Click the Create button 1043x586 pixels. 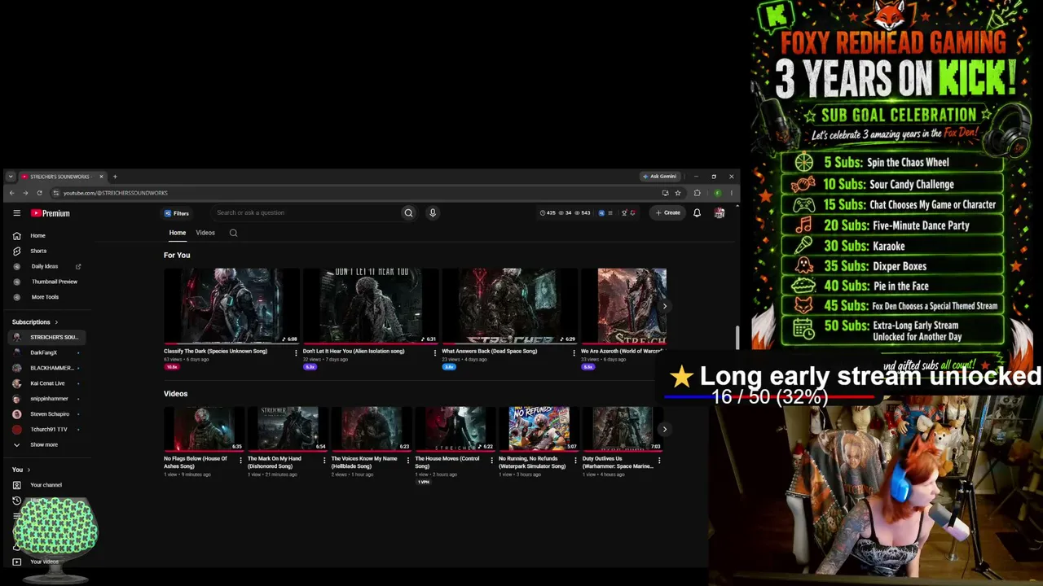click(668, 213)
